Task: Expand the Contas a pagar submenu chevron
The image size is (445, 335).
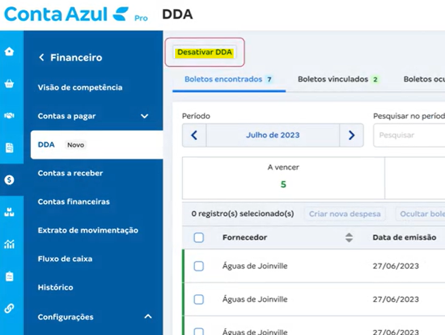Action: click(145, 116)
